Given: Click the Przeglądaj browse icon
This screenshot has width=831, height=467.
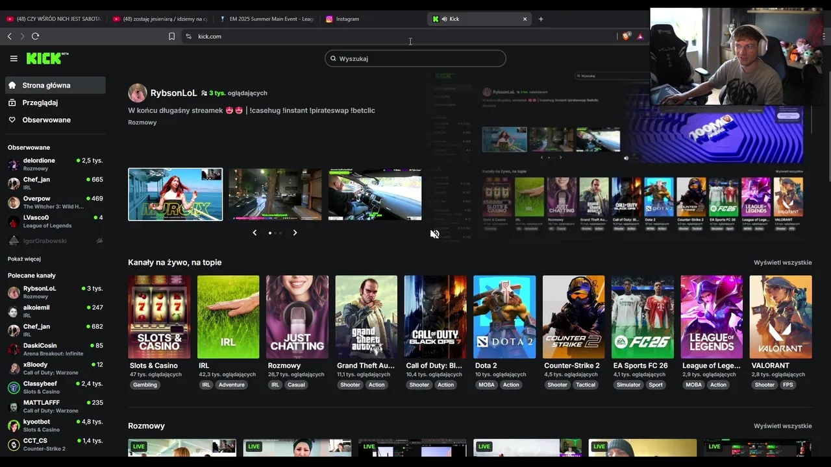Looking at the screenshot, I should pyautogui.click(x=12, y=102).
